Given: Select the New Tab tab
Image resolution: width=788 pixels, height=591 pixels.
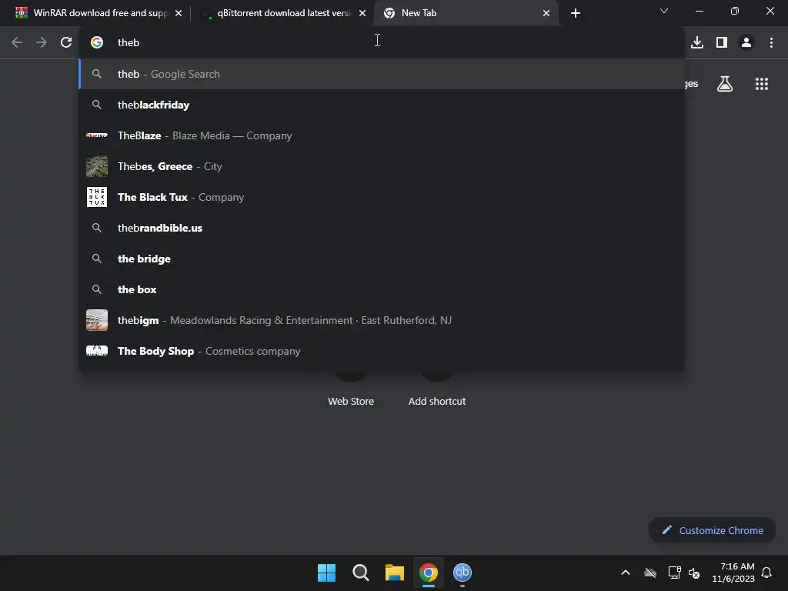Looking at the screenshot, I should pyautogui.click(x=466, y=13).
